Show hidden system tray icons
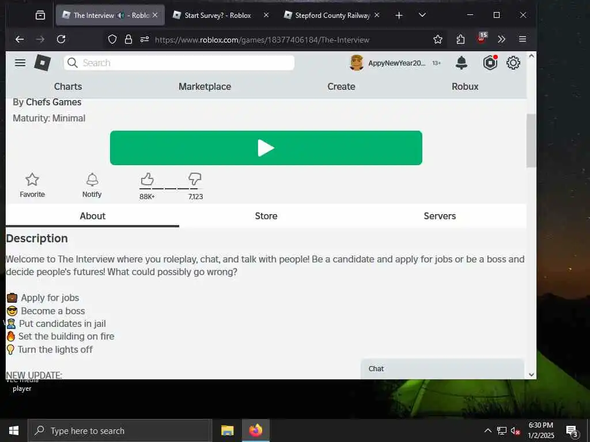Viewport: 590px width, 442px height. coord(487,430)
